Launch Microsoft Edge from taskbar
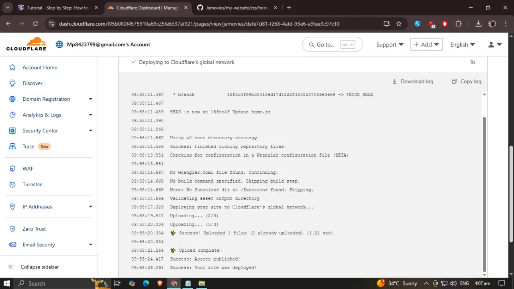This screenshot has width=514, height=289. [146, 283]
